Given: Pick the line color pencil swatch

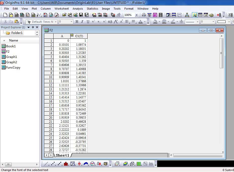Looking at the screenshot, I should point(173,22).
